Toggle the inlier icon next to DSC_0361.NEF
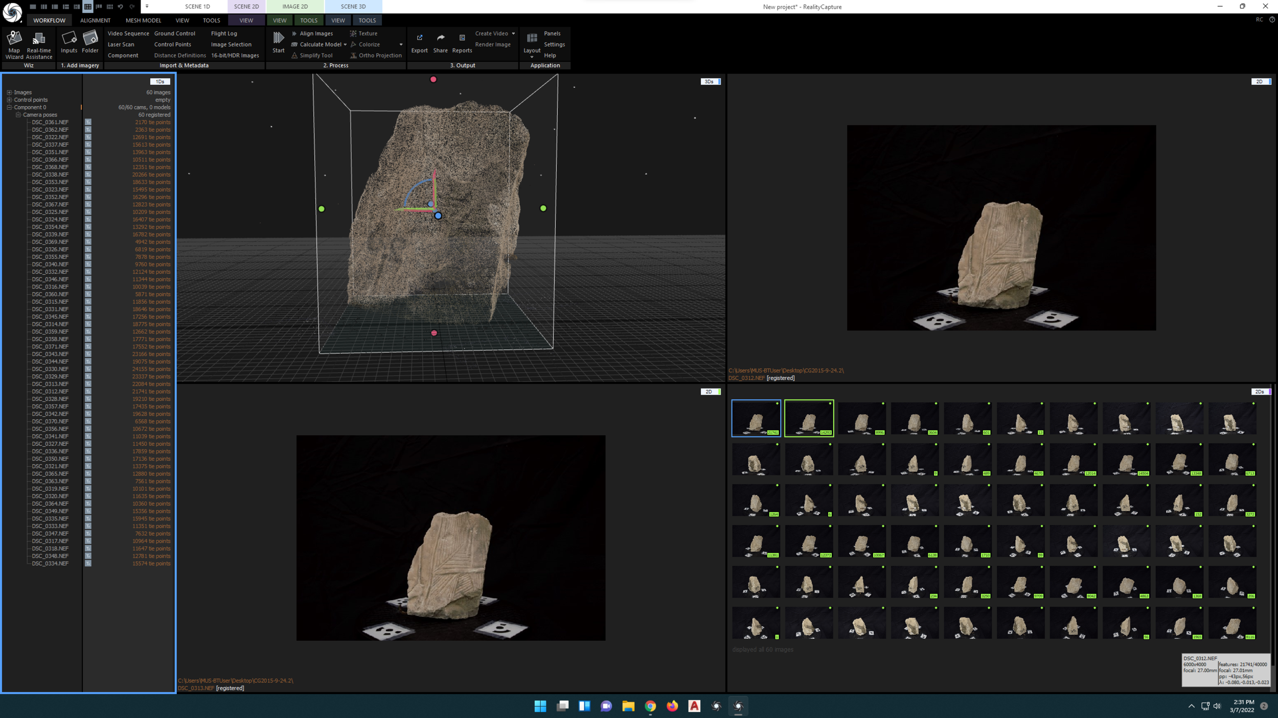This screenshot has height=718, width=1278. [x=88, y=123]
